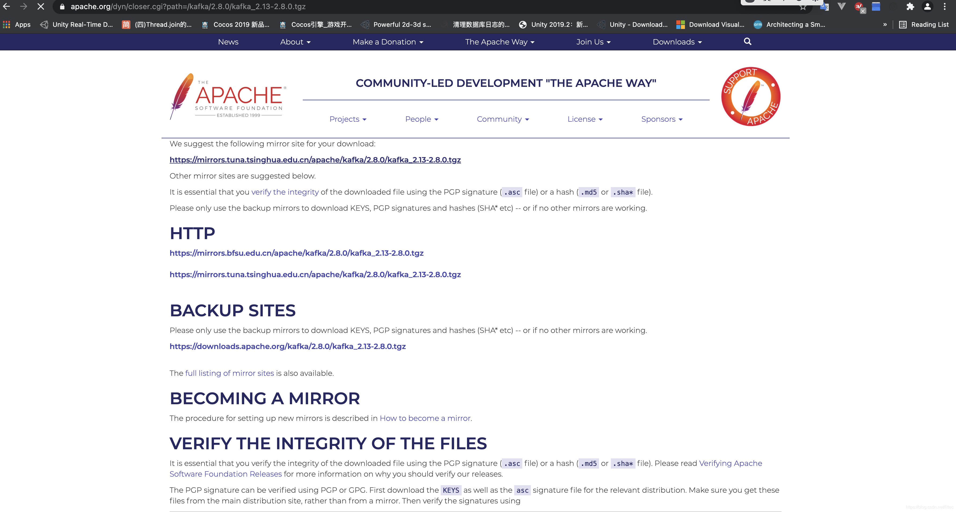The height and width of the screenshot is (512, 956).
Task: Expand the Downloads dropdown
Action: 677,42
